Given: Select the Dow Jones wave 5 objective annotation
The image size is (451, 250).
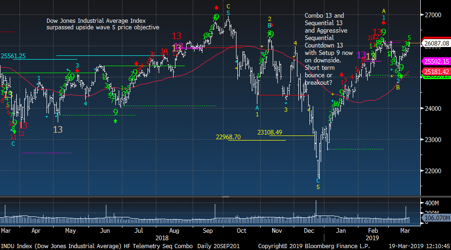Looking at the screenshot, I should click(x=103, y=24).
